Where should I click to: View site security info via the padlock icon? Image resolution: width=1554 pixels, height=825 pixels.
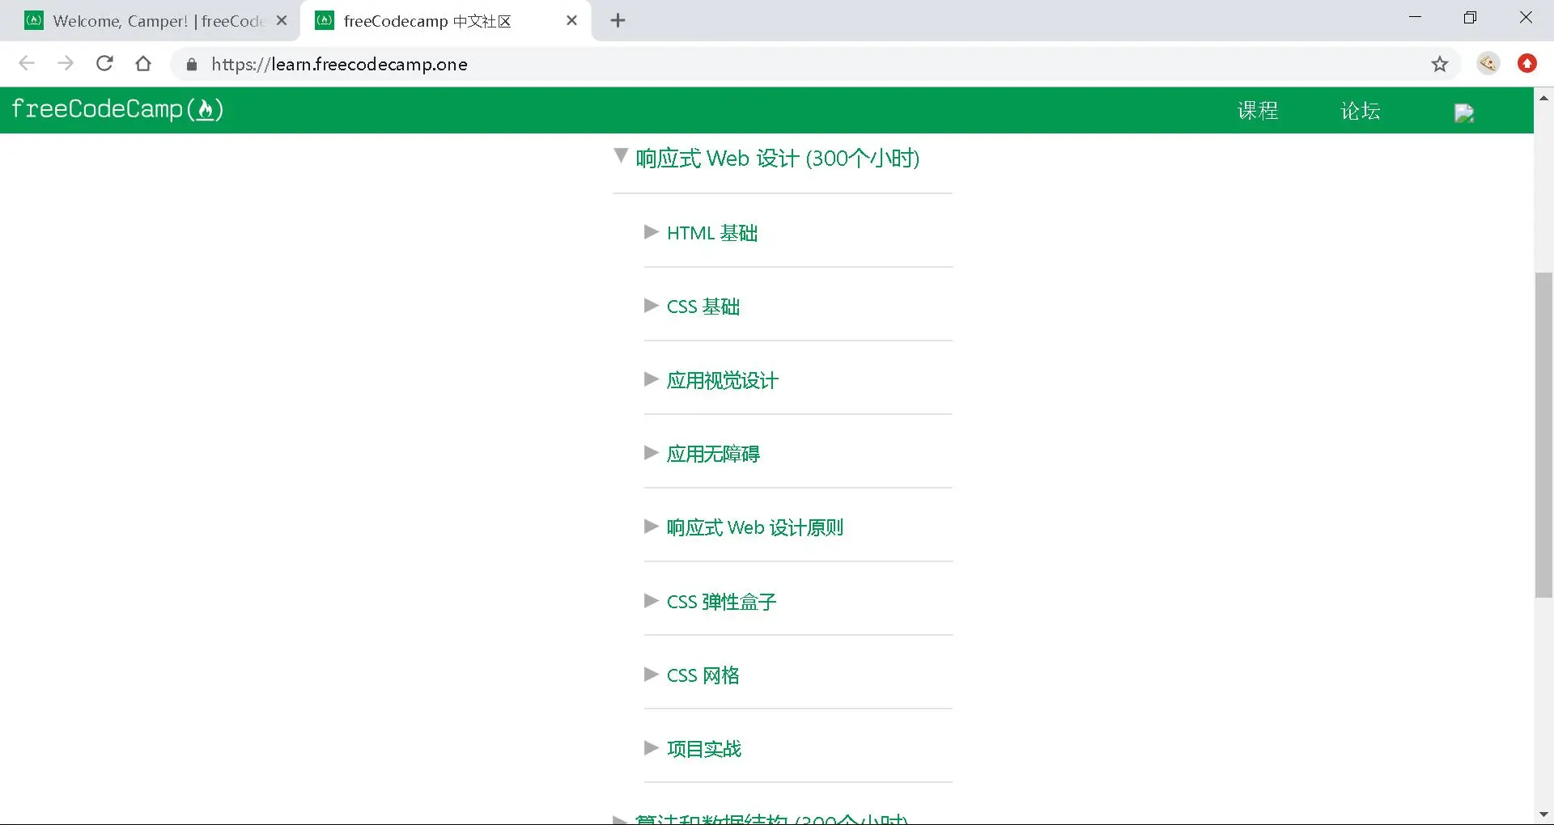click(191, 64)
